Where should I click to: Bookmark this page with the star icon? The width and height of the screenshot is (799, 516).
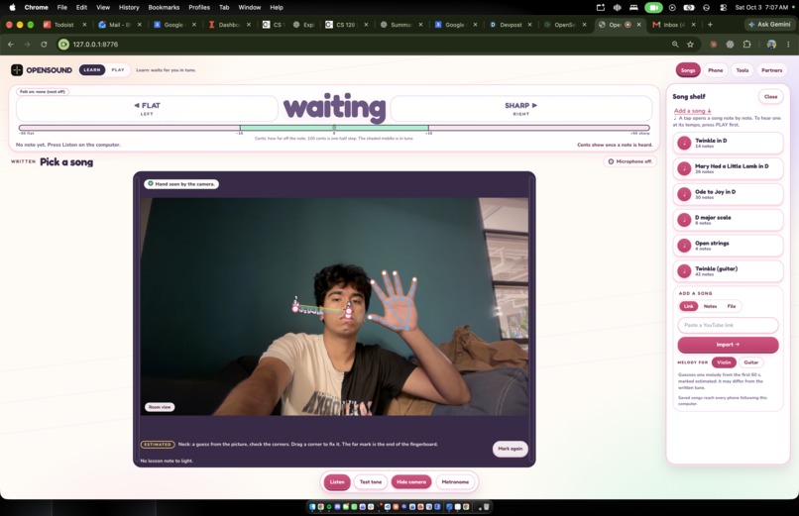click(x=690, y=45)
